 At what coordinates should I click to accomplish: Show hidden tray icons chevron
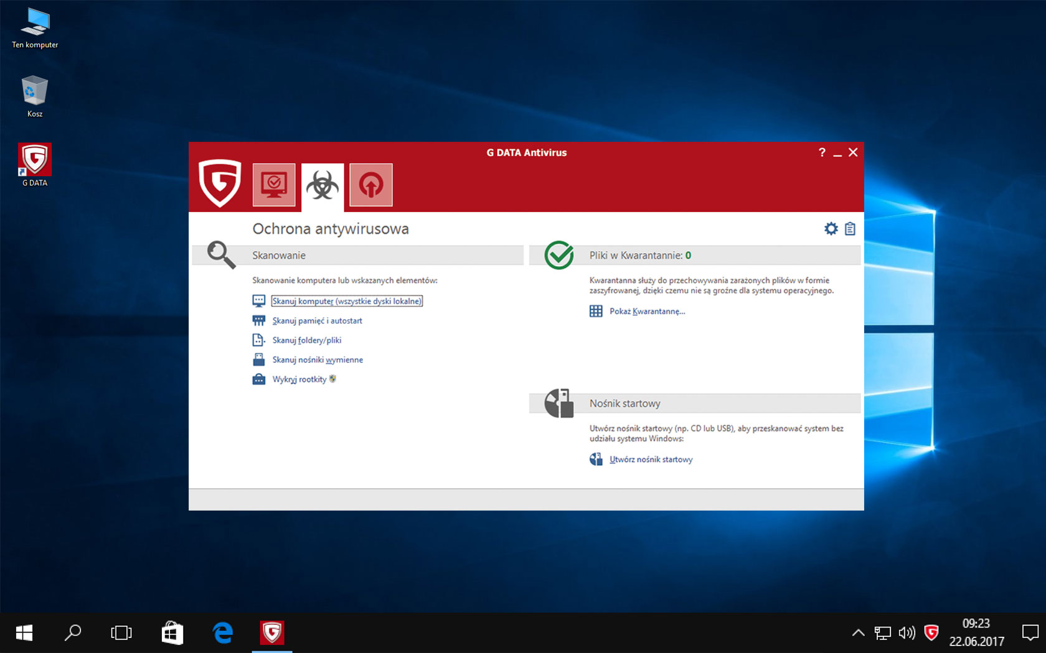[858, 633]
